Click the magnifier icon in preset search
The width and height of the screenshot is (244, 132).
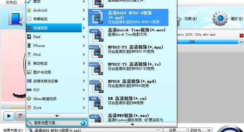click(30, 123)
